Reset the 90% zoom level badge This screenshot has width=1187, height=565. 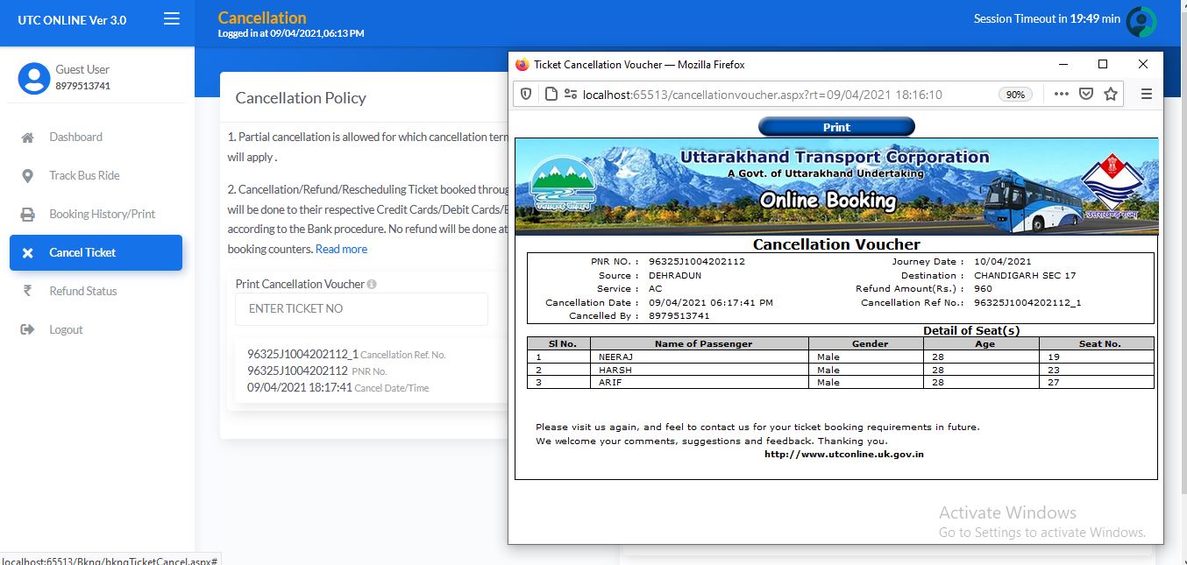[1015, 95]
